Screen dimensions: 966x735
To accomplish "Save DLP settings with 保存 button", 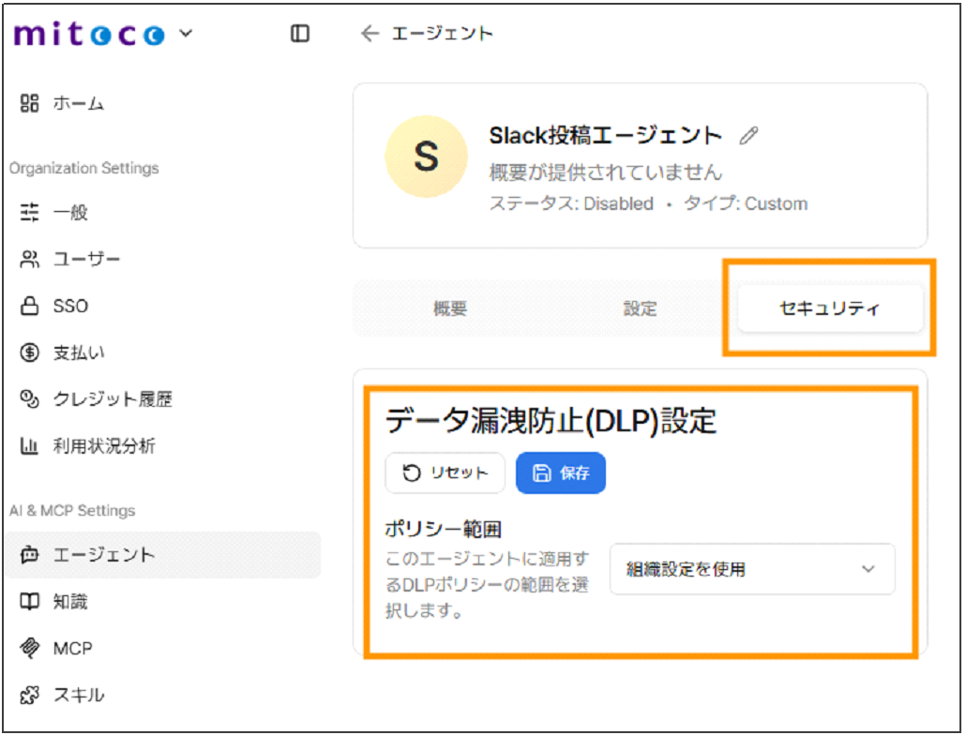I will (x=560, y=472).
